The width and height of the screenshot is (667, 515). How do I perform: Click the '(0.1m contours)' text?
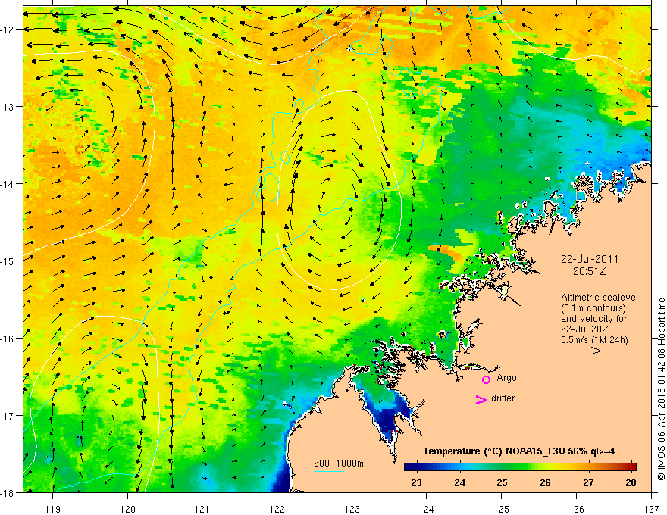593,308
